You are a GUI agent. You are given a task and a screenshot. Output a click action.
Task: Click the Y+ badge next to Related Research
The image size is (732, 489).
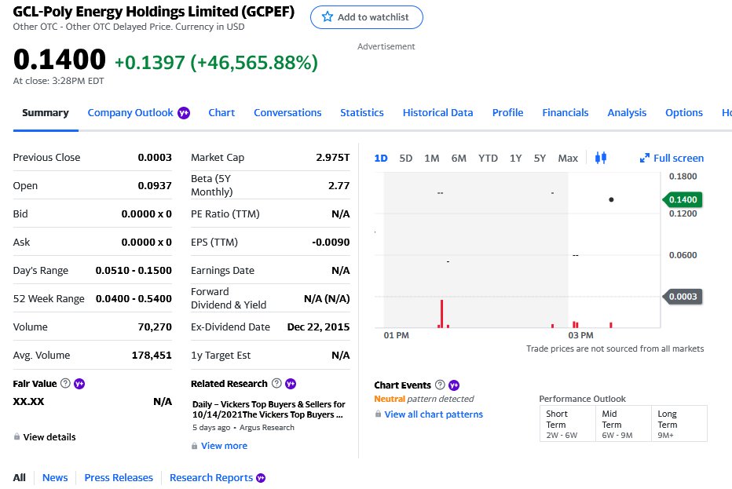[x=291, y=384]
